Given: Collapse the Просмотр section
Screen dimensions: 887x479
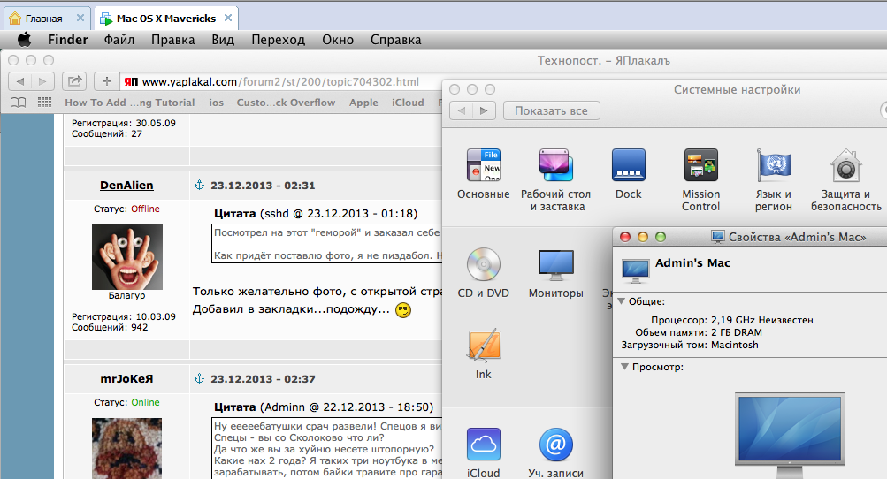Looking at the screenshot, I should [x=624, y=367].
